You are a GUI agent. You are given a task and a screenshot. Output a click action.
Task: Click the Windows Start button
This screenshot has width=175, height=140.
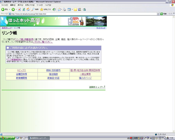[8, 138]
